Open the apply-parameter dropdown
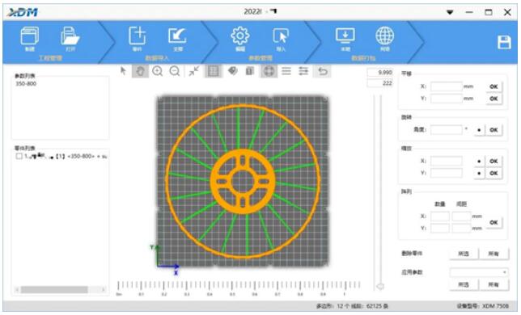521x315 pixels. (x=479, y=272)
